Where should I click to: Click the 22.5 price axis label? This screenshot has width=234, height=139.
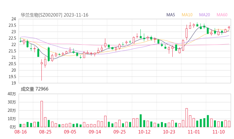[12, 38]
